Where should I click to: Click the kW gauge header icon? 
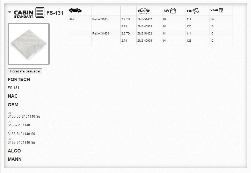(x=170, y=11)
